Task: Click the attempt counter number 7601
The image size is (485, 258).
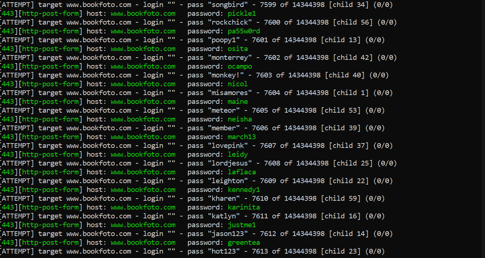Action: [260, 40]
